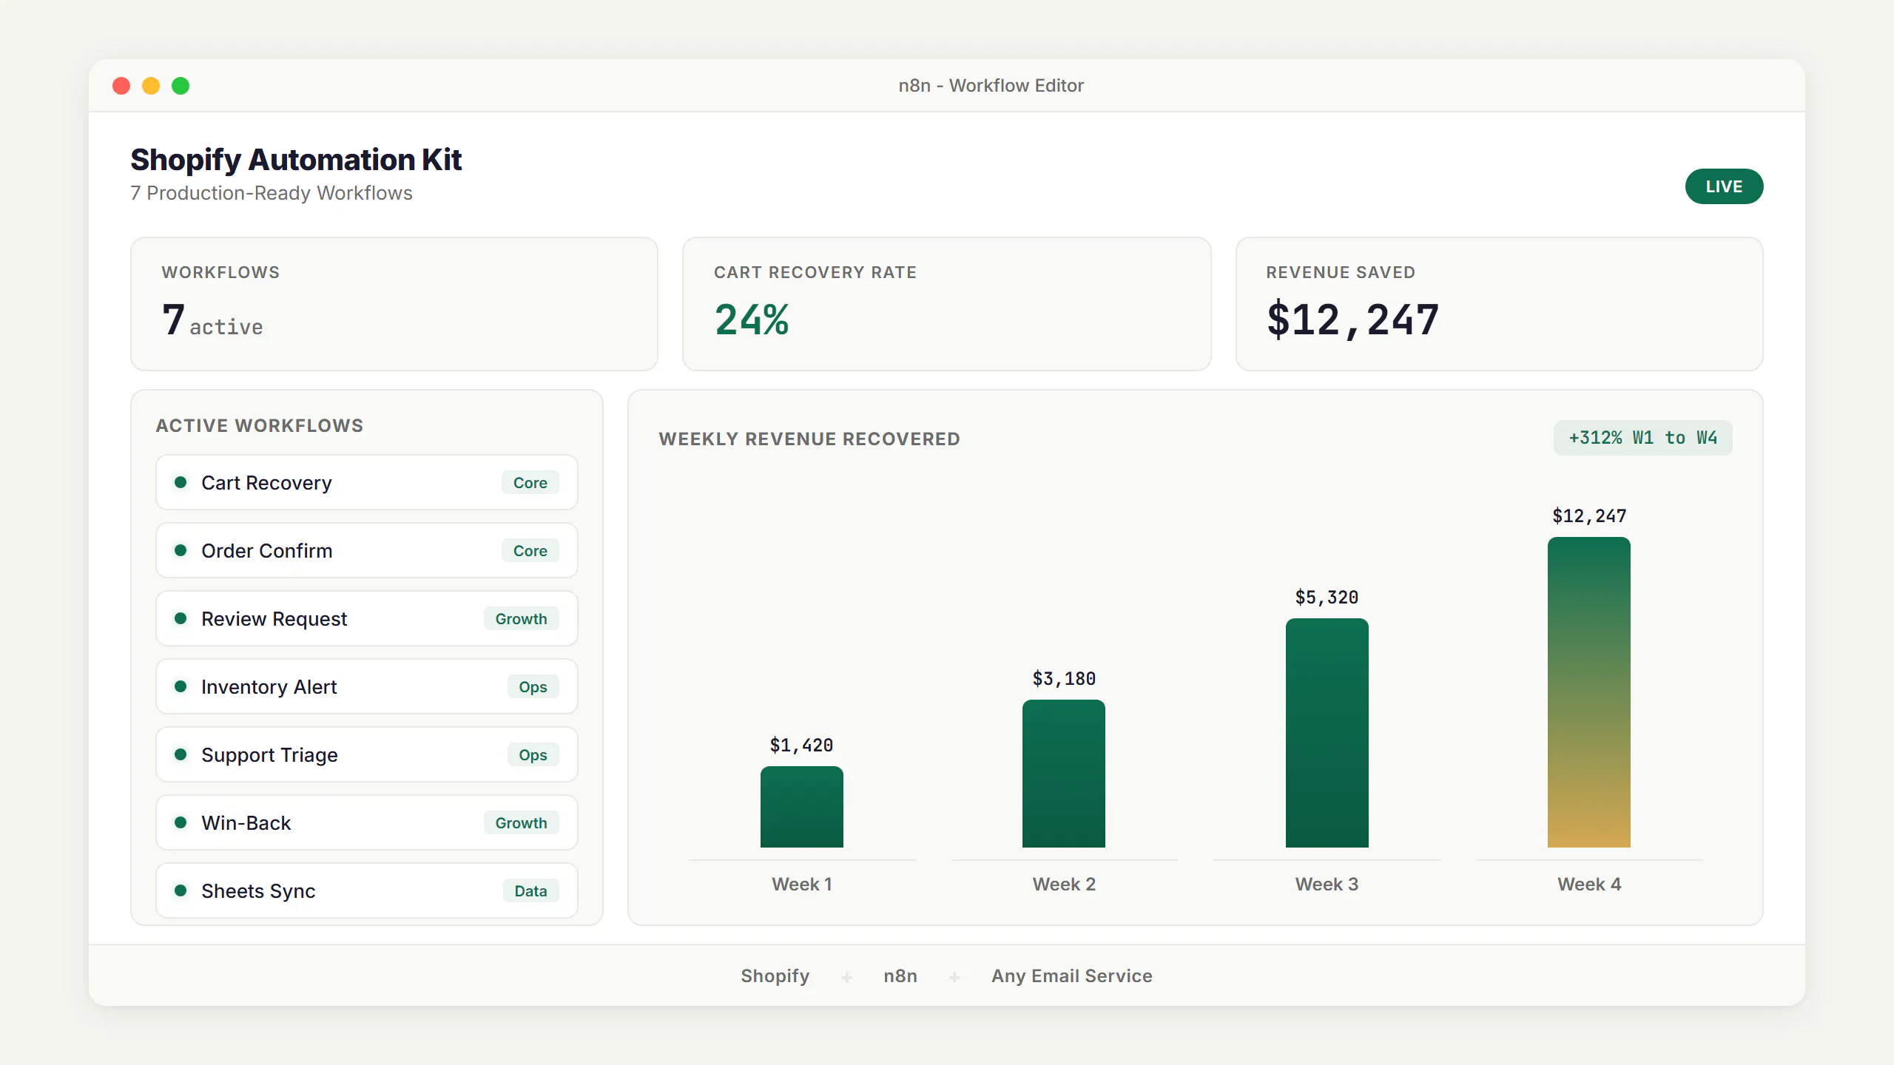Open the Win-Back workflow row
The height and width of the screenshot is (1065, 1894).
(x=367, y=822)
